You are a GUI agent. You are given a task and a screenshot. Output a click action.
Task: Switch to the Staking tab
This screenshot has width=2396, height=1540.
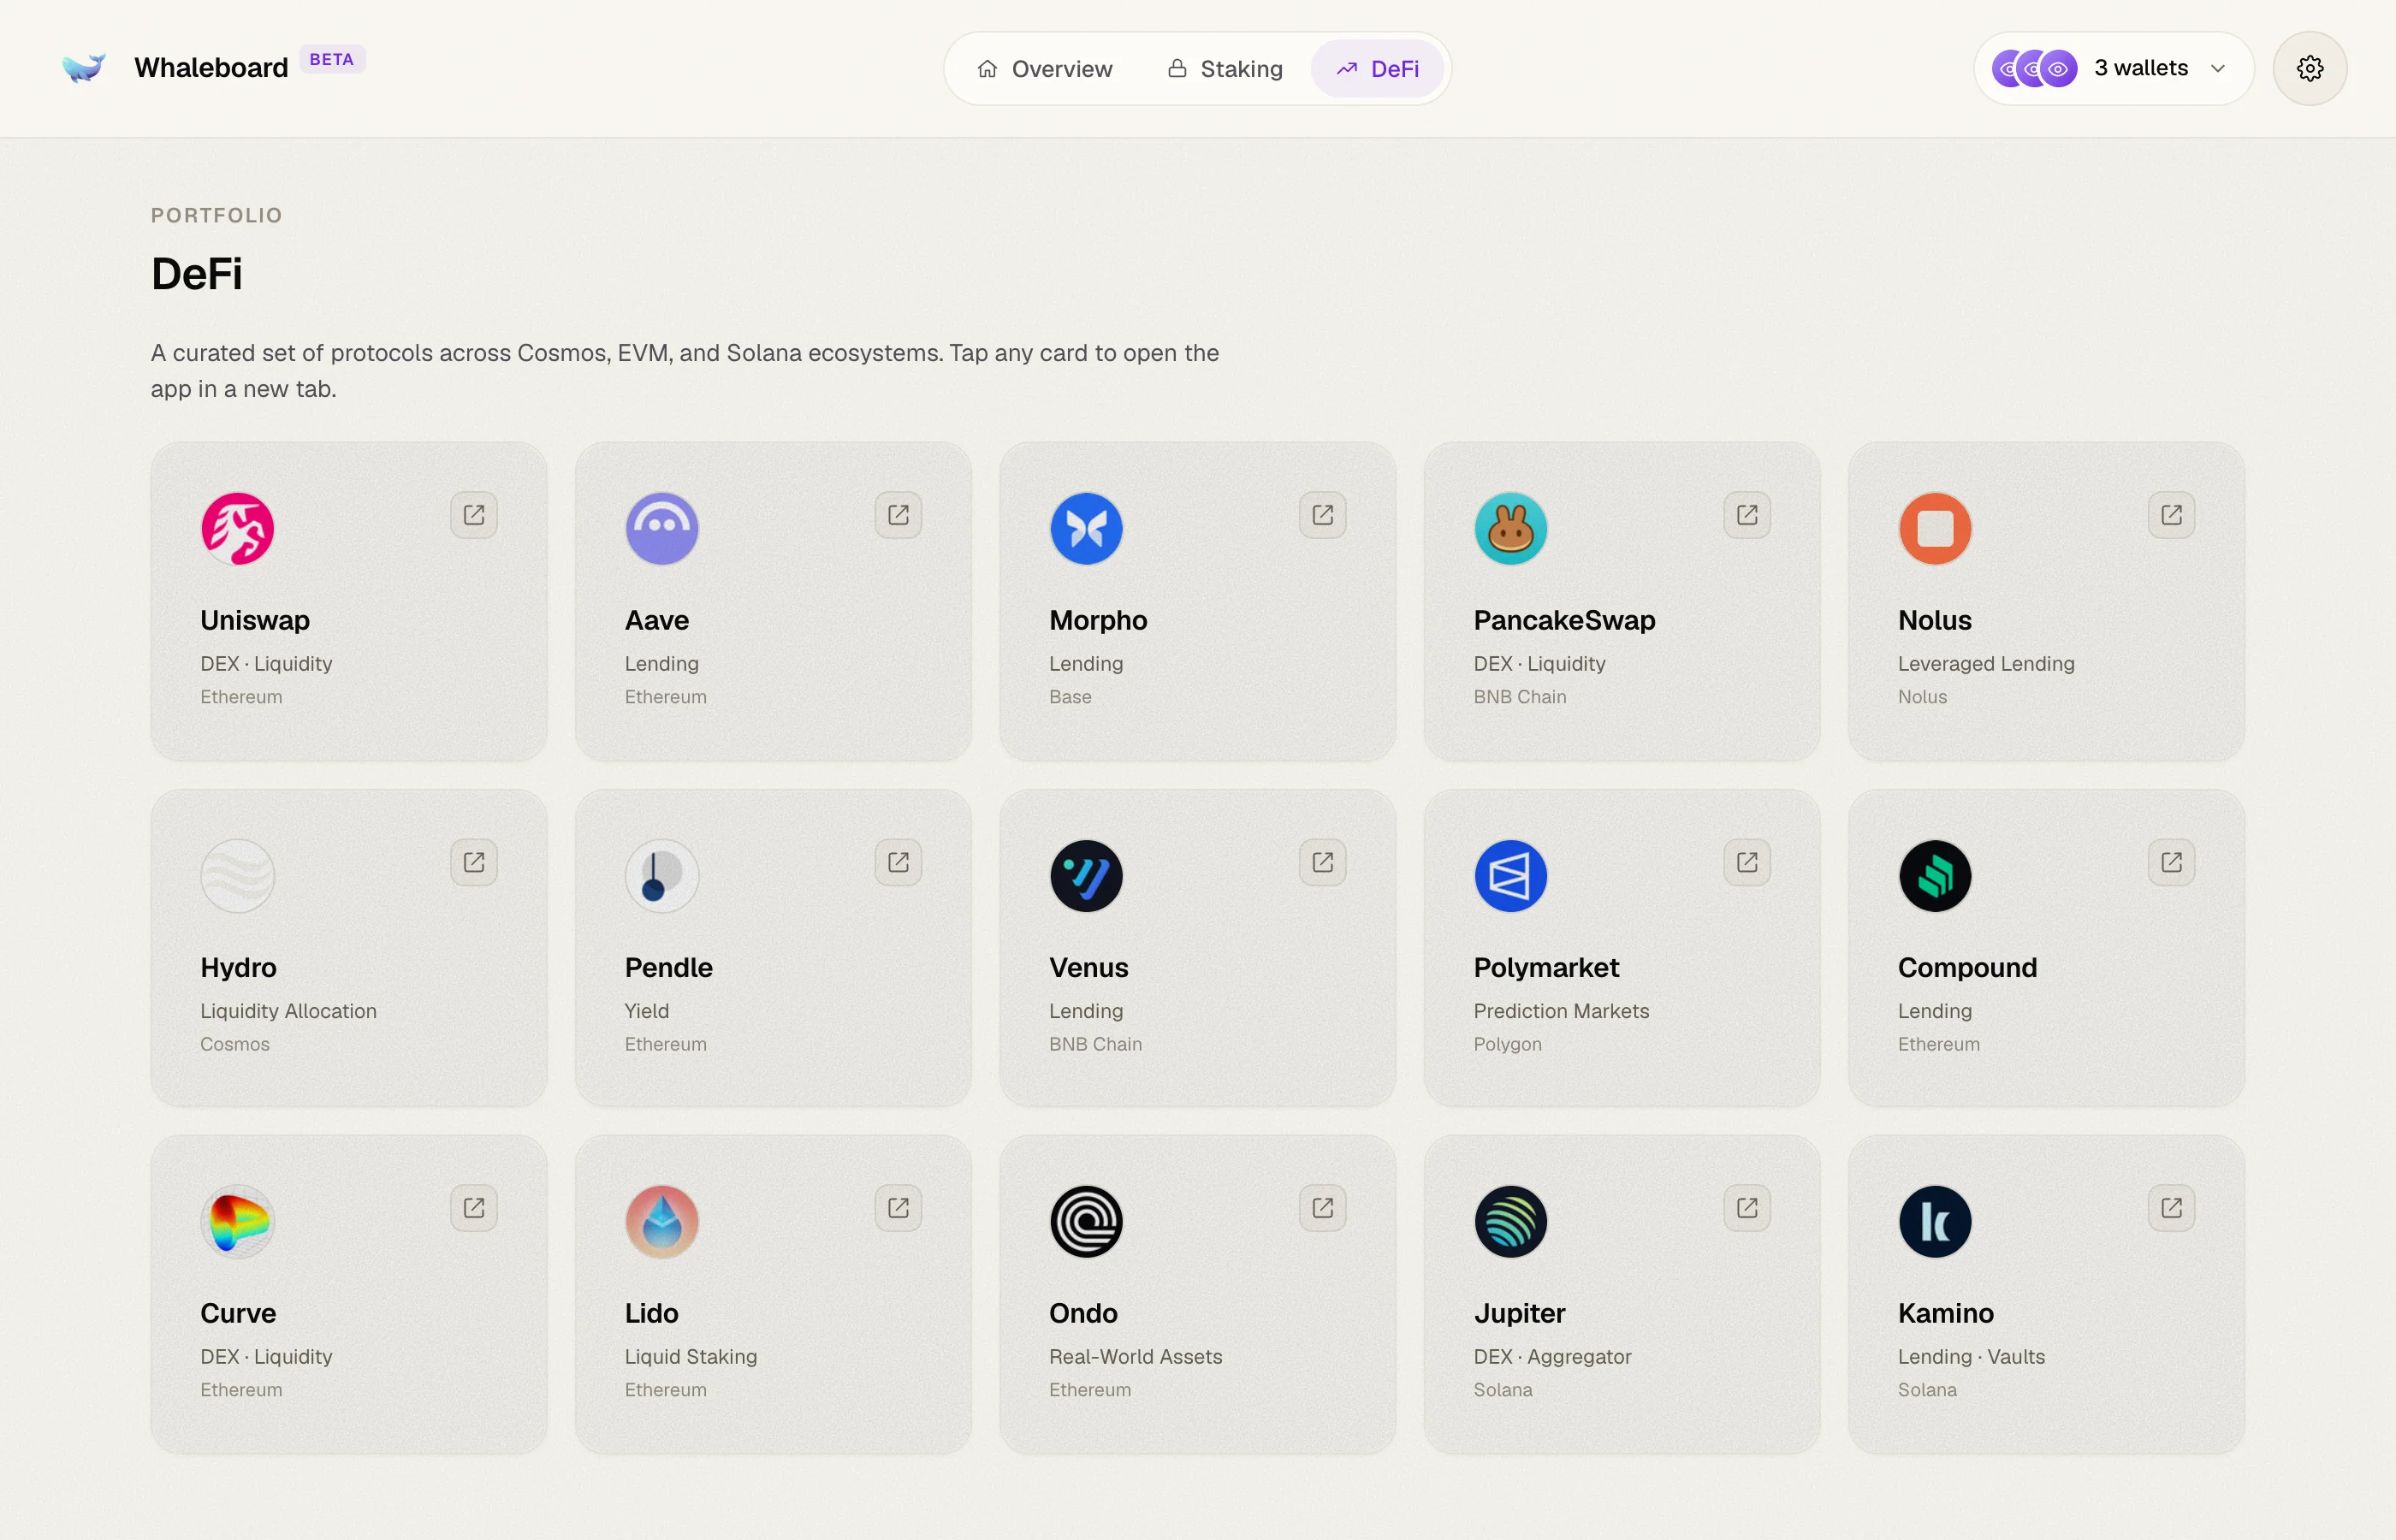[1225, 69]
